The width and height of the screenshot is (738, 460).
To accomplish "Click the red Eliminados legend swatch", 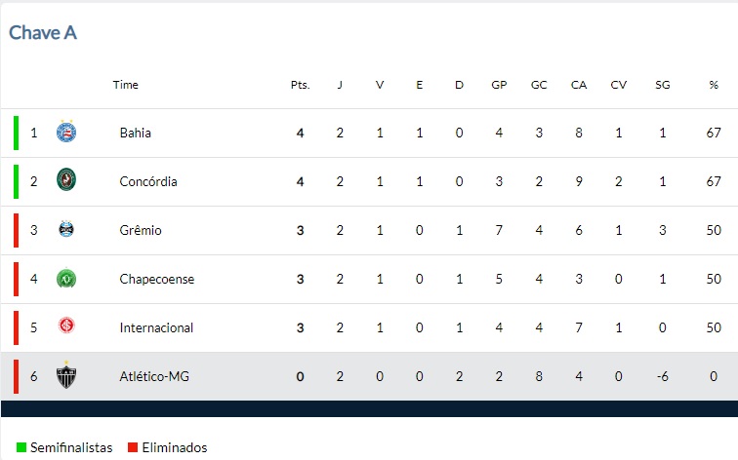I will [133, 447].
